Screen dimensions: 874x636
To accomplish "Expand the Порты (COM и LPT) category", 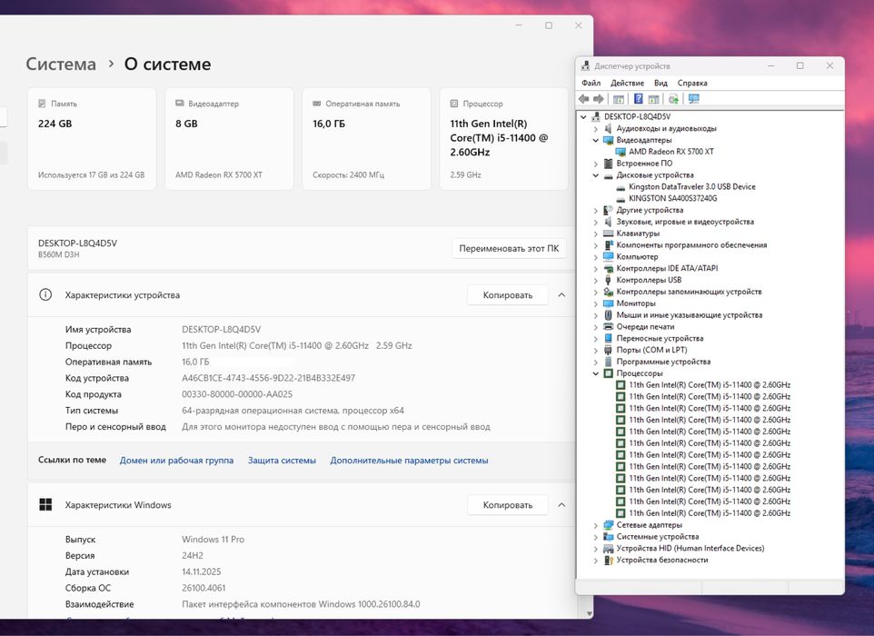I will (x=596, y=351).
